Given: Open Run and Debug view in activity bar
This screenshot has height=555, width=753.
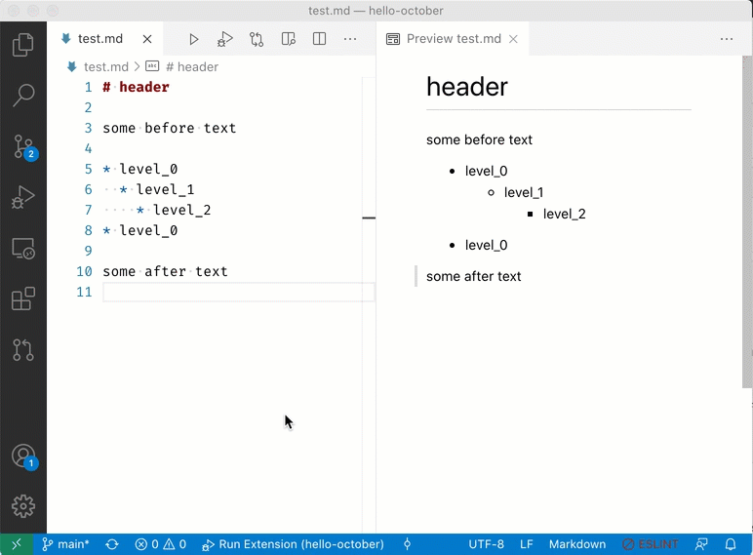Looking at the screenshot, I should click(x=23, y=197).
